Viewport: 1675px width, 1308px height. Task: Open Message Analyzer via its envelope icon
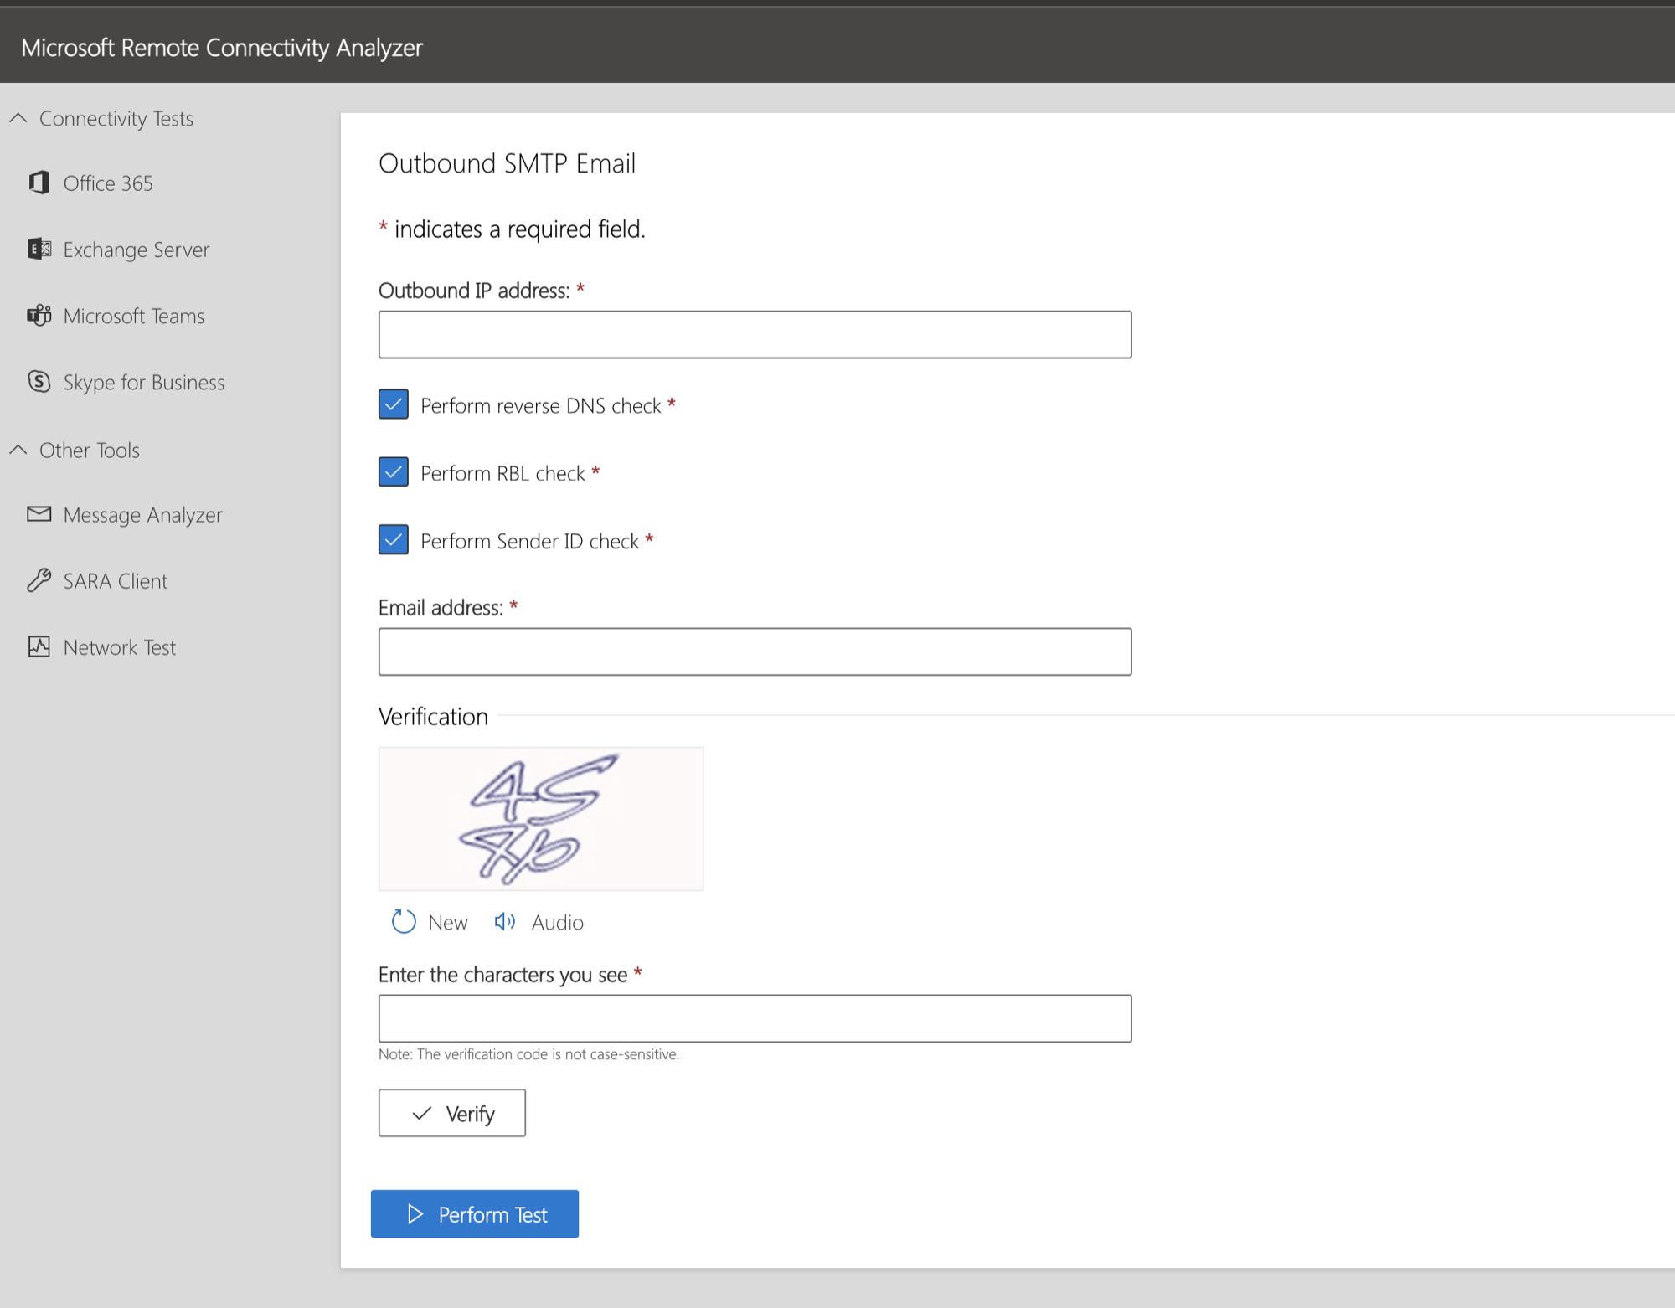39,514
